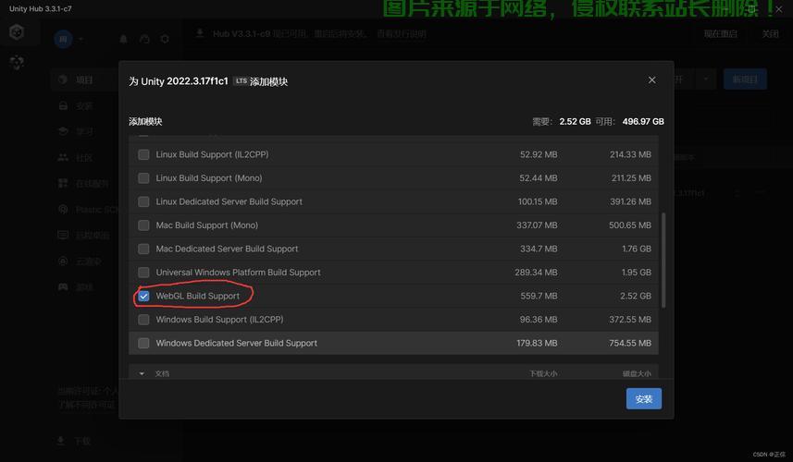
Task: Enable Linux Build Support (IL2CPP) checkbox
Action: (143, 154)
